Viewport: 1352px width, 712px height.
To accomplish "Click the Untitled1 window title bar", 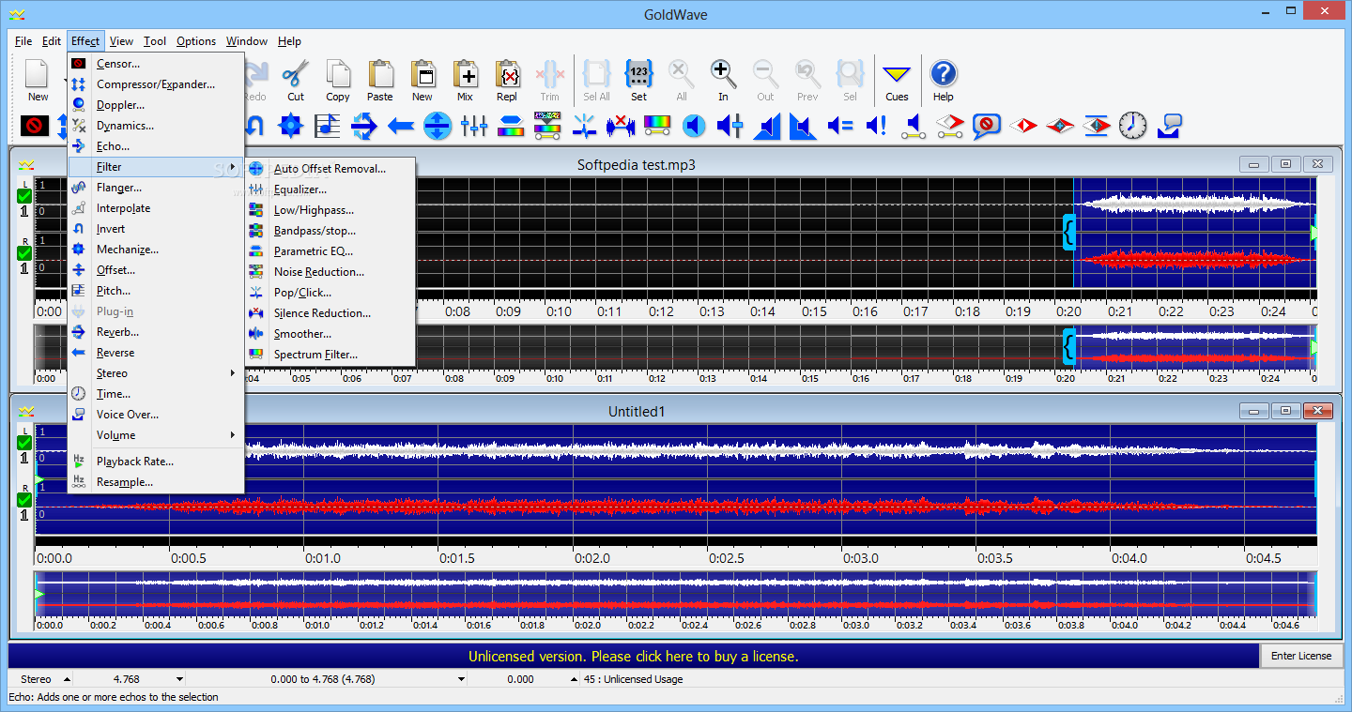I will (x=636, y=412).
